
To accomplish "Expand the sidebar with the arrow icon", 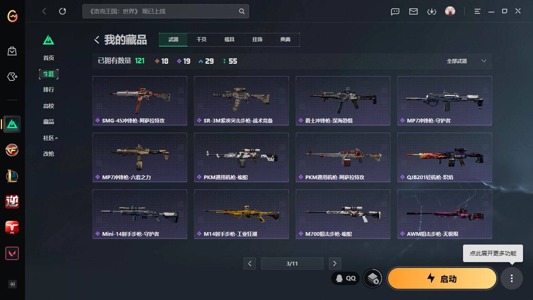I will [12, 284].
